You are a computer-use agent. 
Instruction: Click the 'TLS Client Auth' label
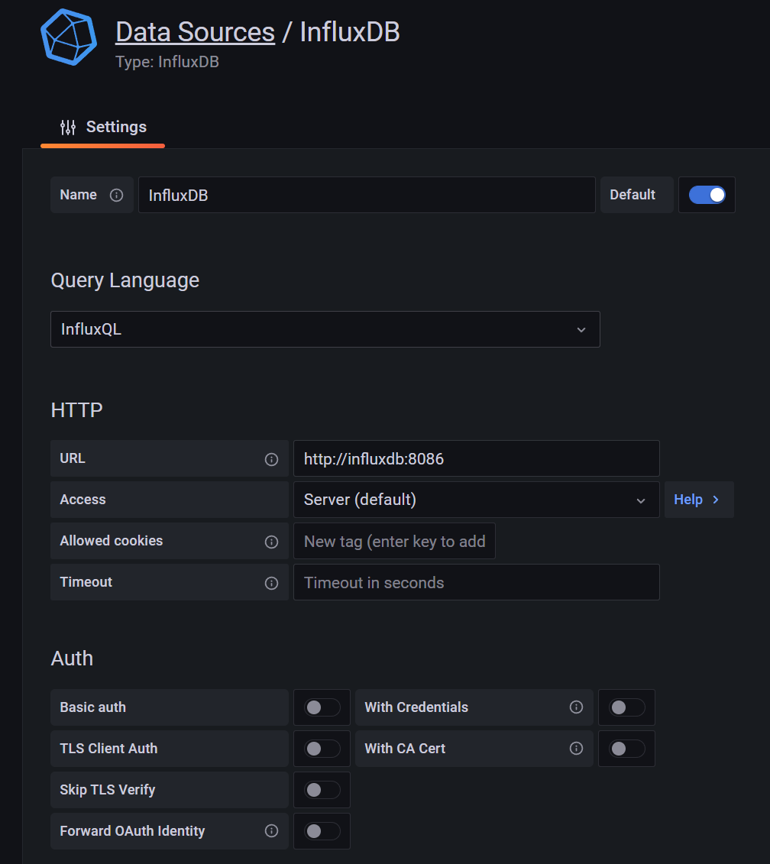click(x=108, y=749)
